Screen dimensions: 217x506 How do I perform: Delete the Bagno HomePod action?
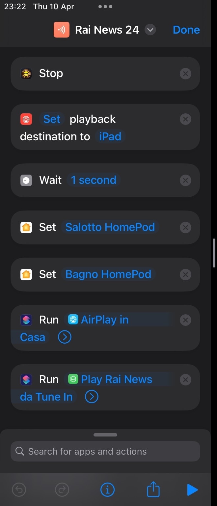[185, 274]
